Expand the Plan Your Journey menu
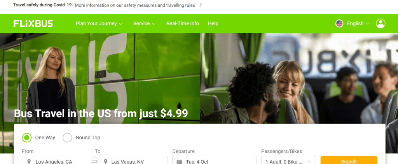Screen dimensions: 398x164 pyautogui.click(x=99, y=24)
